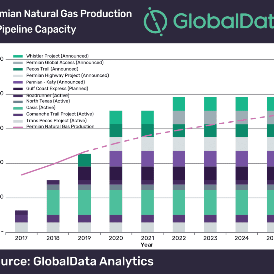Click the Roadrunner legend color swatch

click(x=18, y=96)
